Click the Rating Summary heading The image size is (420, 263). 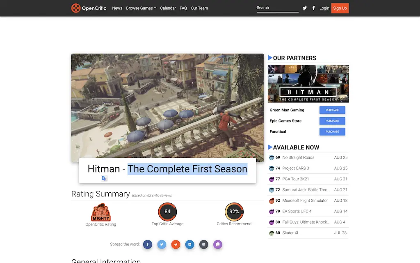100,194
